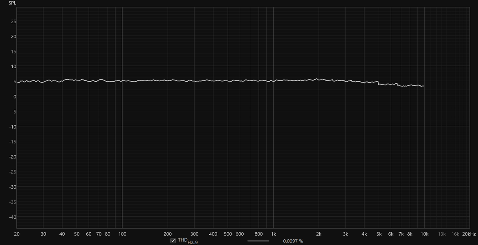Click the white THD trace legend line
478x245 pixels.
(258, 241)
